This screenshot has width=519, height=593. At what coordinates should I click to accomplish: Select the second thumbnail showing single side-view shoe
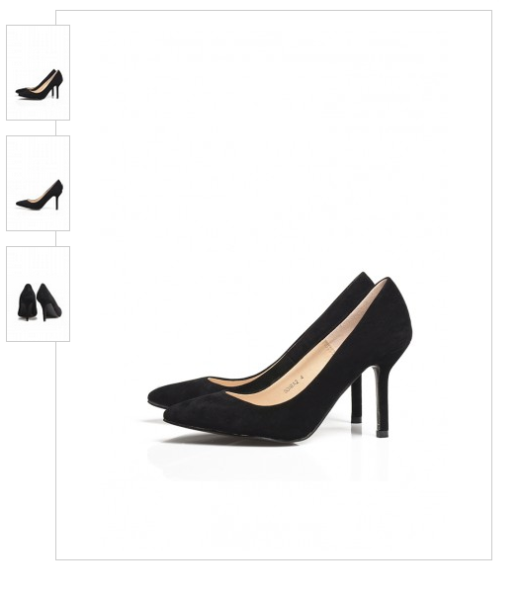pyautogui.click(x=38, y=183)
